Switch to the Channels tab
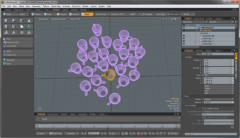This screenshot has height=138, width=240. coord(199,51)
